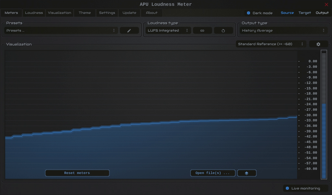Click the Reset meters button
The image size is (332, 195).
point(77,173)
